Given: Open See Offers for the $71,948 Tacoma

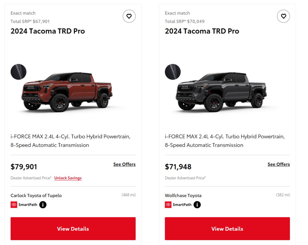Looking at the screenshot, I should pyautogui.click(x=279, y=164).
